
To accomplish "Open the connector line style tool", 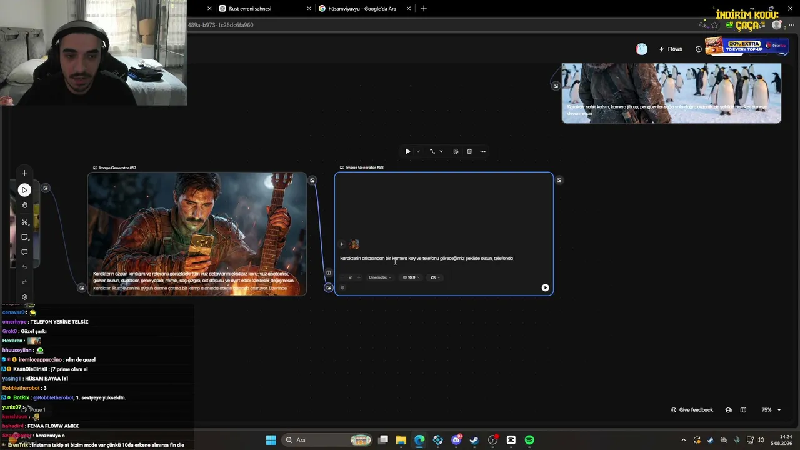I will point(432,151).
